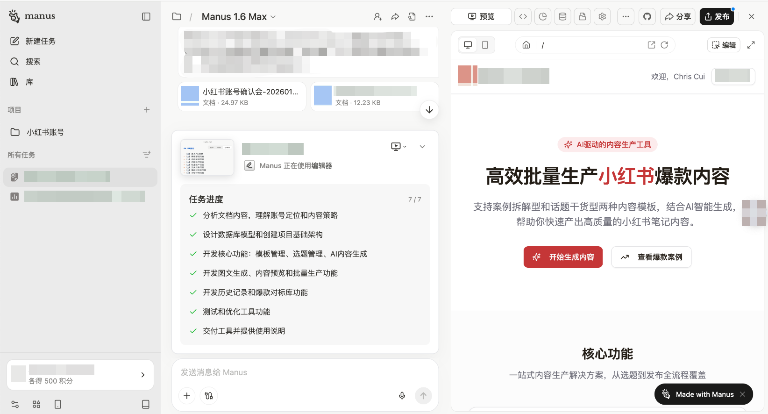The width and height of the screenshot is (768, 414).
Task: Switch to mobile preview mode
Action: coord(485,45)
